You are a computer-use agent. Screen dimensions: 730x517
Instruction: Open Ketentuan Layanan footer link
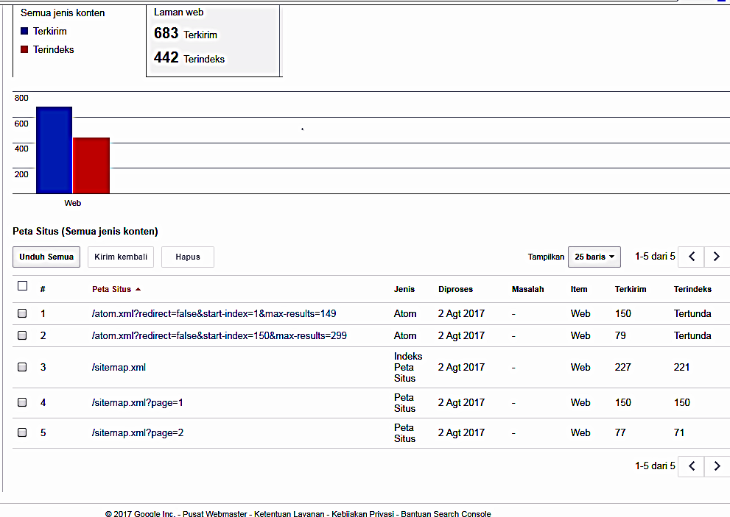click(289, 513)
